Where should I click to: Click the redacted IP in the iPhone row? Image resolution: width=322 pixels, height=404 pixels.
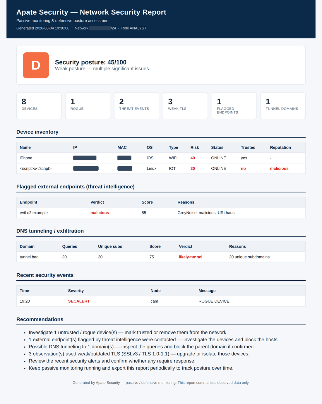tap(85, 158)
